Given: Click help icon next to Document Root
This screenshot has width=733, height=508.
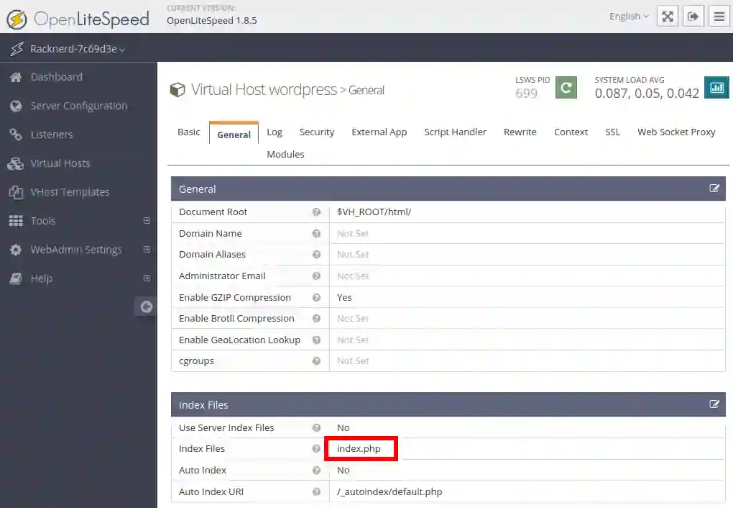Looking at the screenshot, I should [x=316, y=212].
